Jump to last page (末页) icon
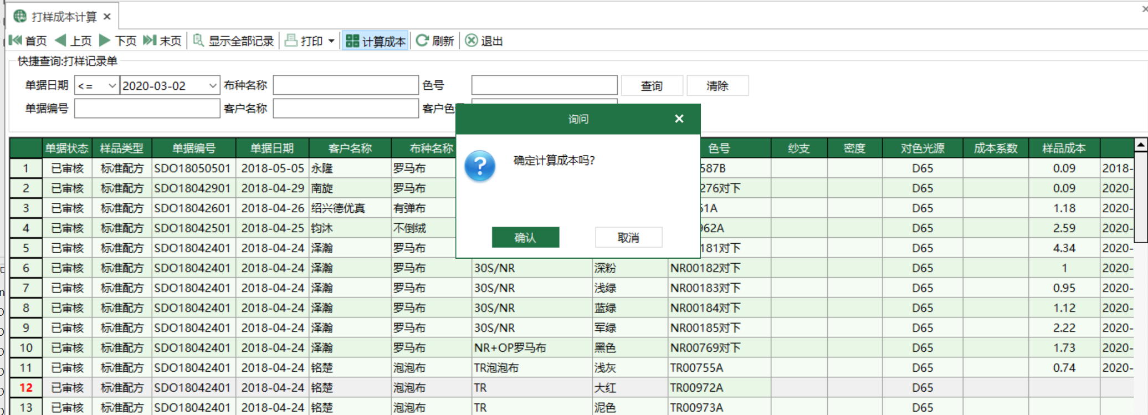The width and height of the screenshot is (1148, 415). click(x=150, y=40)
